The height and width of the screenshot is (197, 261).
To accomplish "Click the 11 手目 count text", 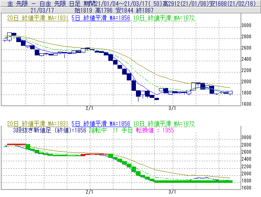I will tap(123, 130).
